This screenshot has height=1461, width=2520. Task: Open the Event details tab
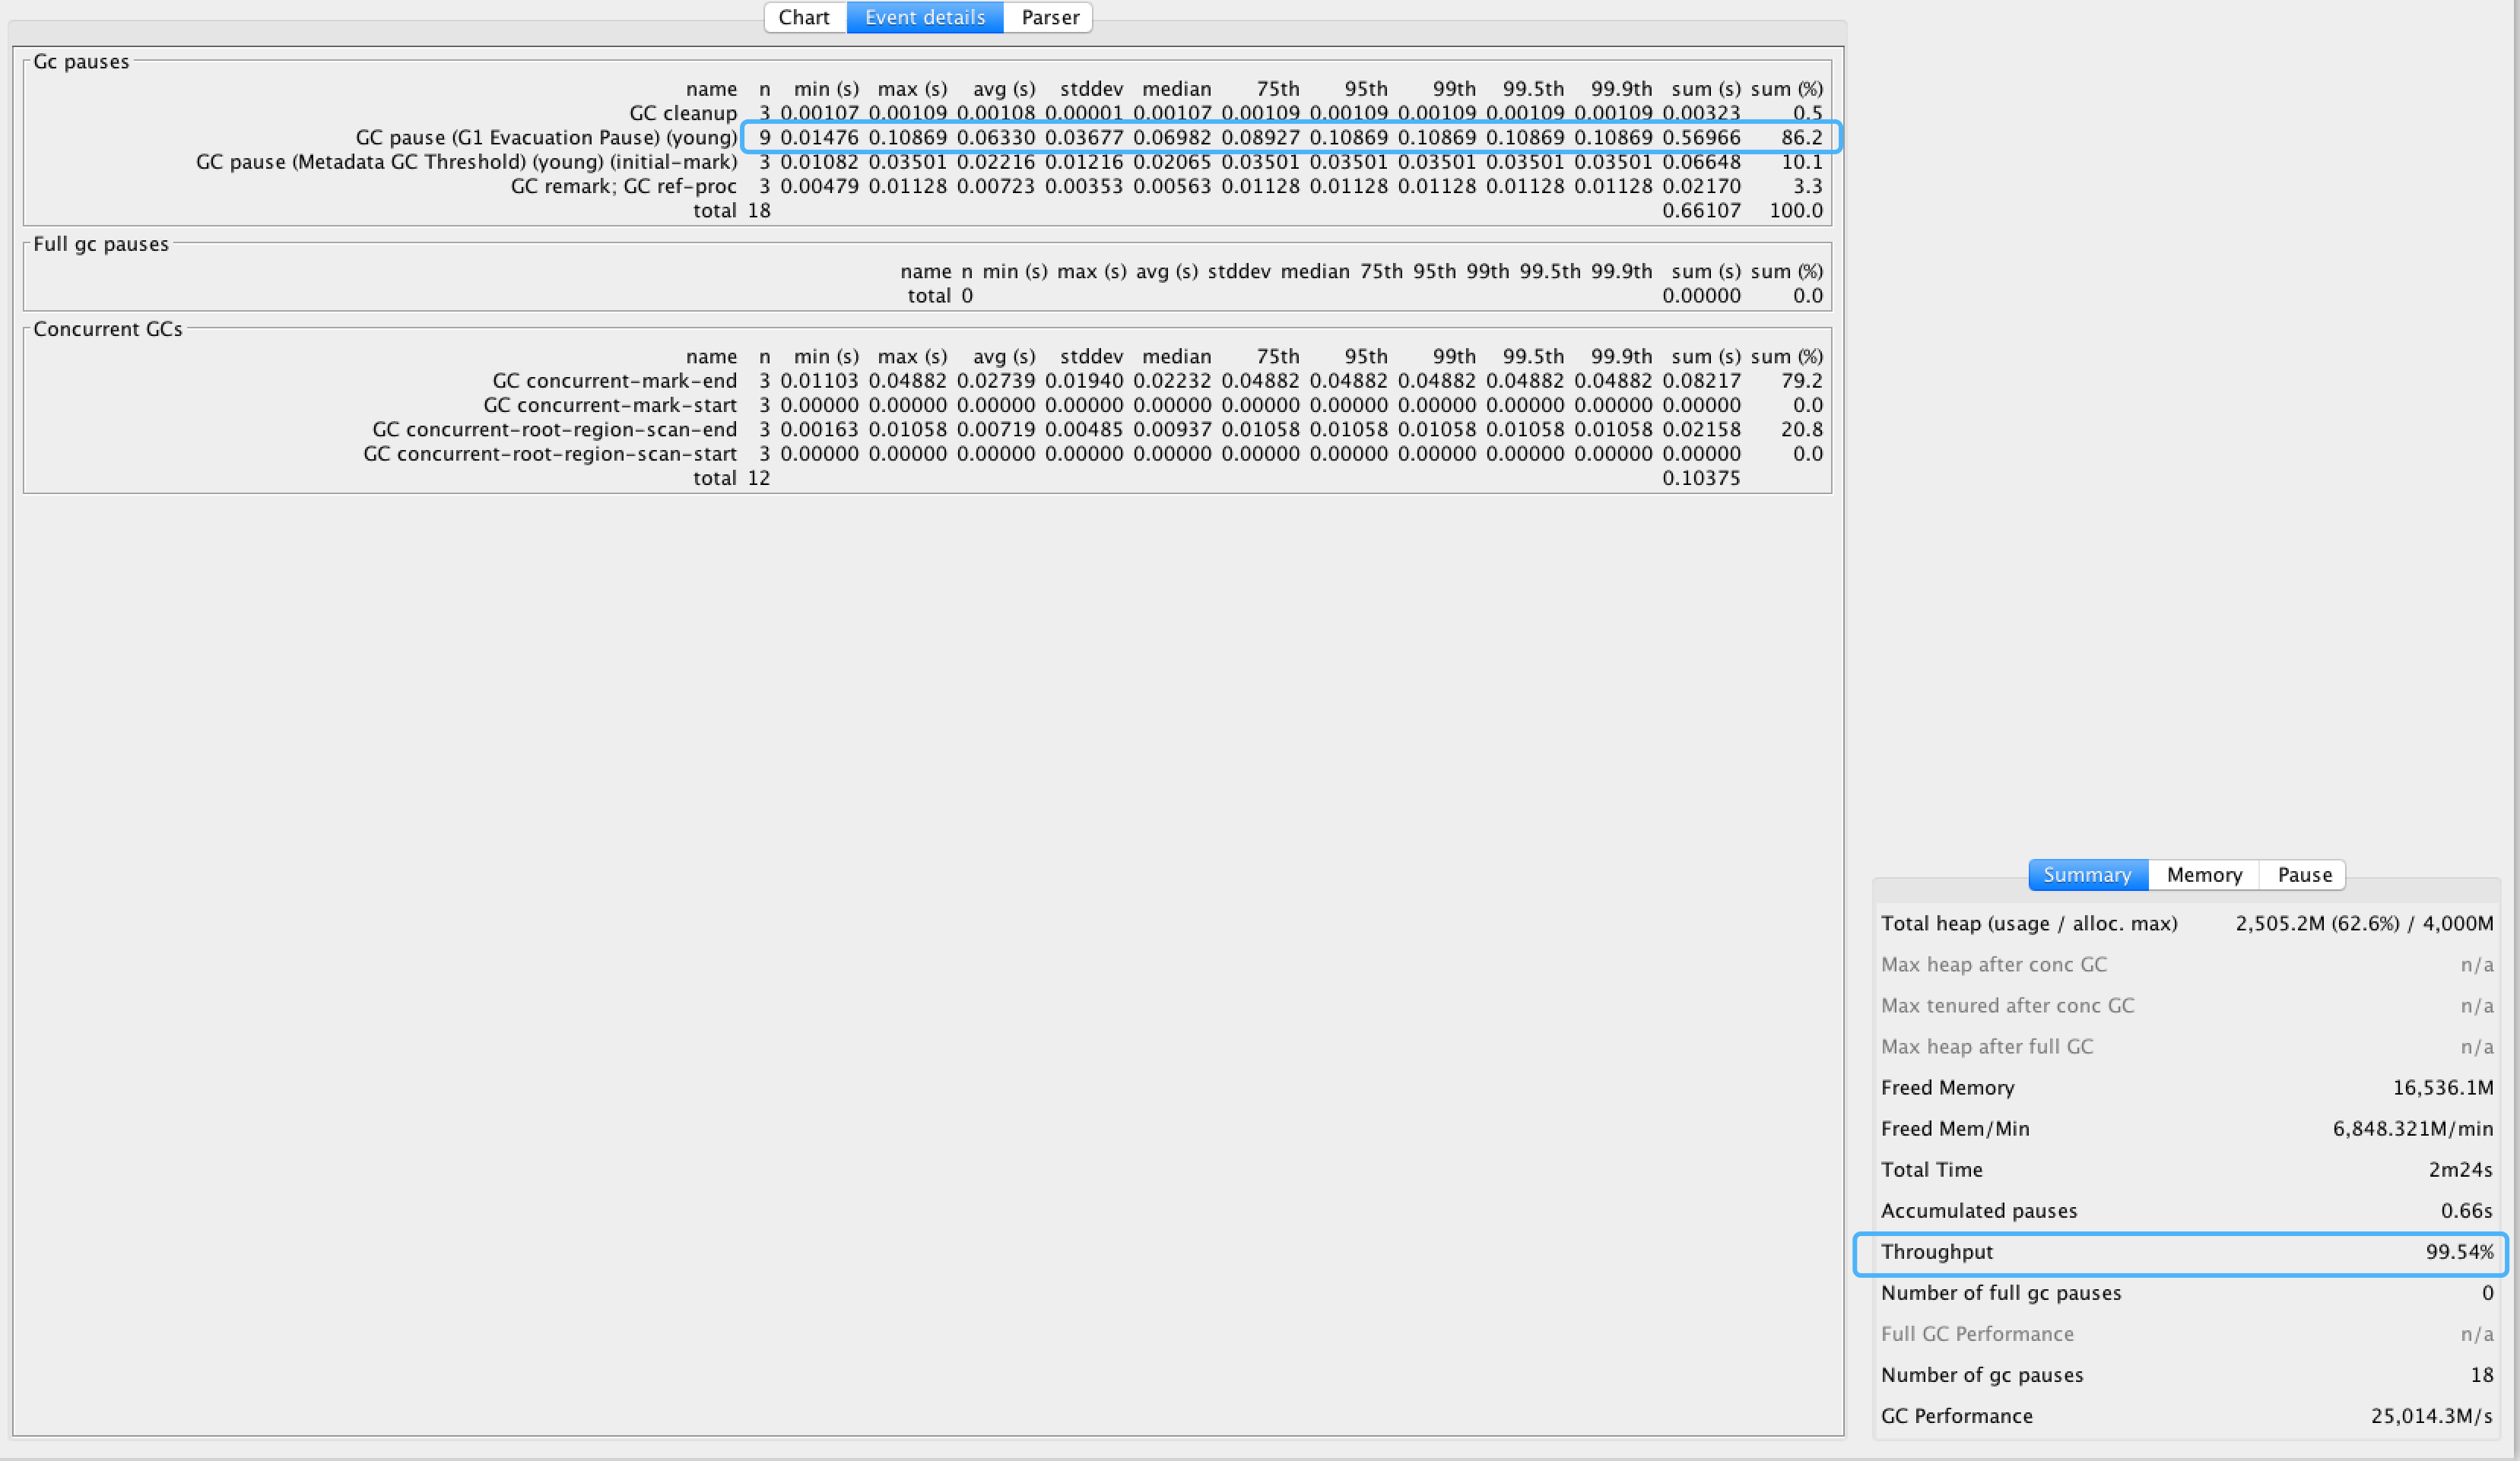(x=925, y=17)
